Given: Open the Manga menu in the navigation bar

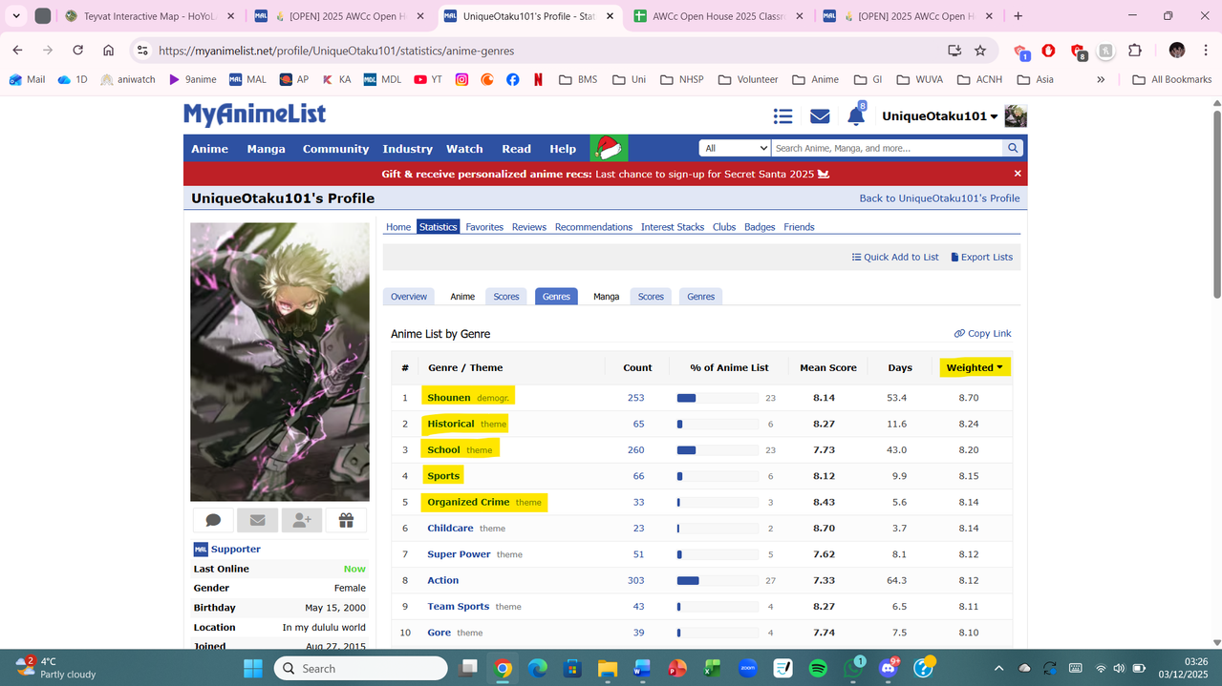Looking at the screenshot, I should 266,149.
